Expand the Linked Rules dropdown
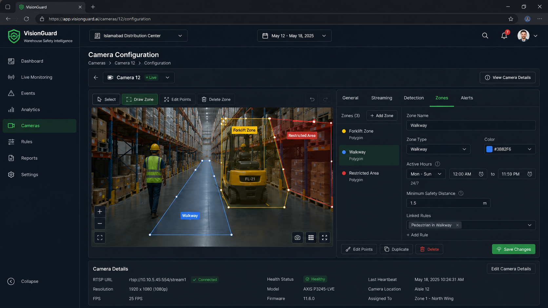This screenshot has height=308, width=548. 530,225
